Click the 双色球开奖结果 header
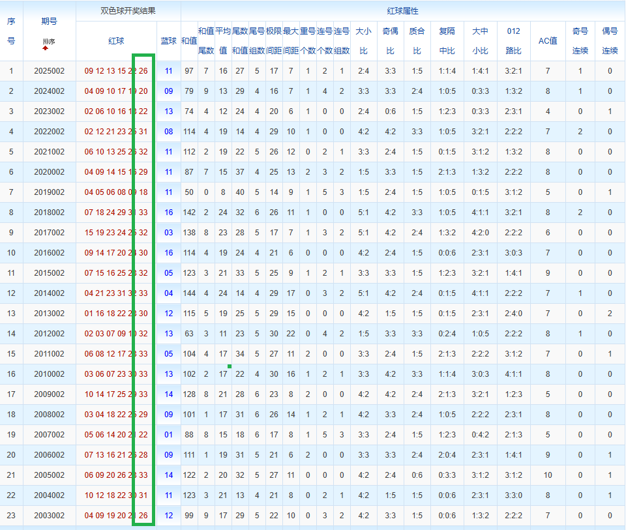The image size is (626, 530). 128,11
